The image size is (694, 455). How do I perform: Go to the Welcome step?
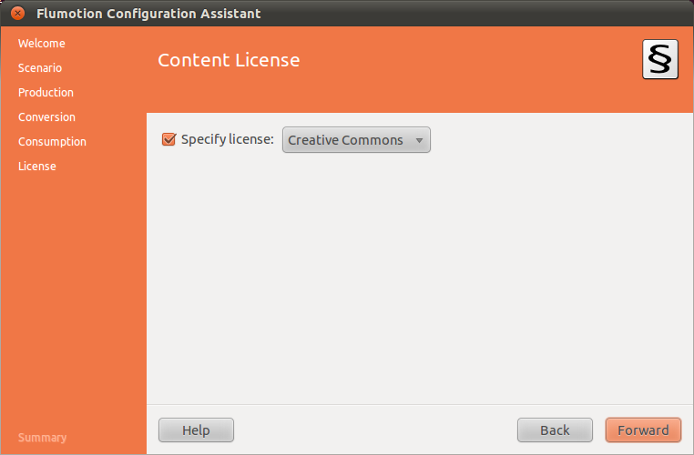[42, 44]
